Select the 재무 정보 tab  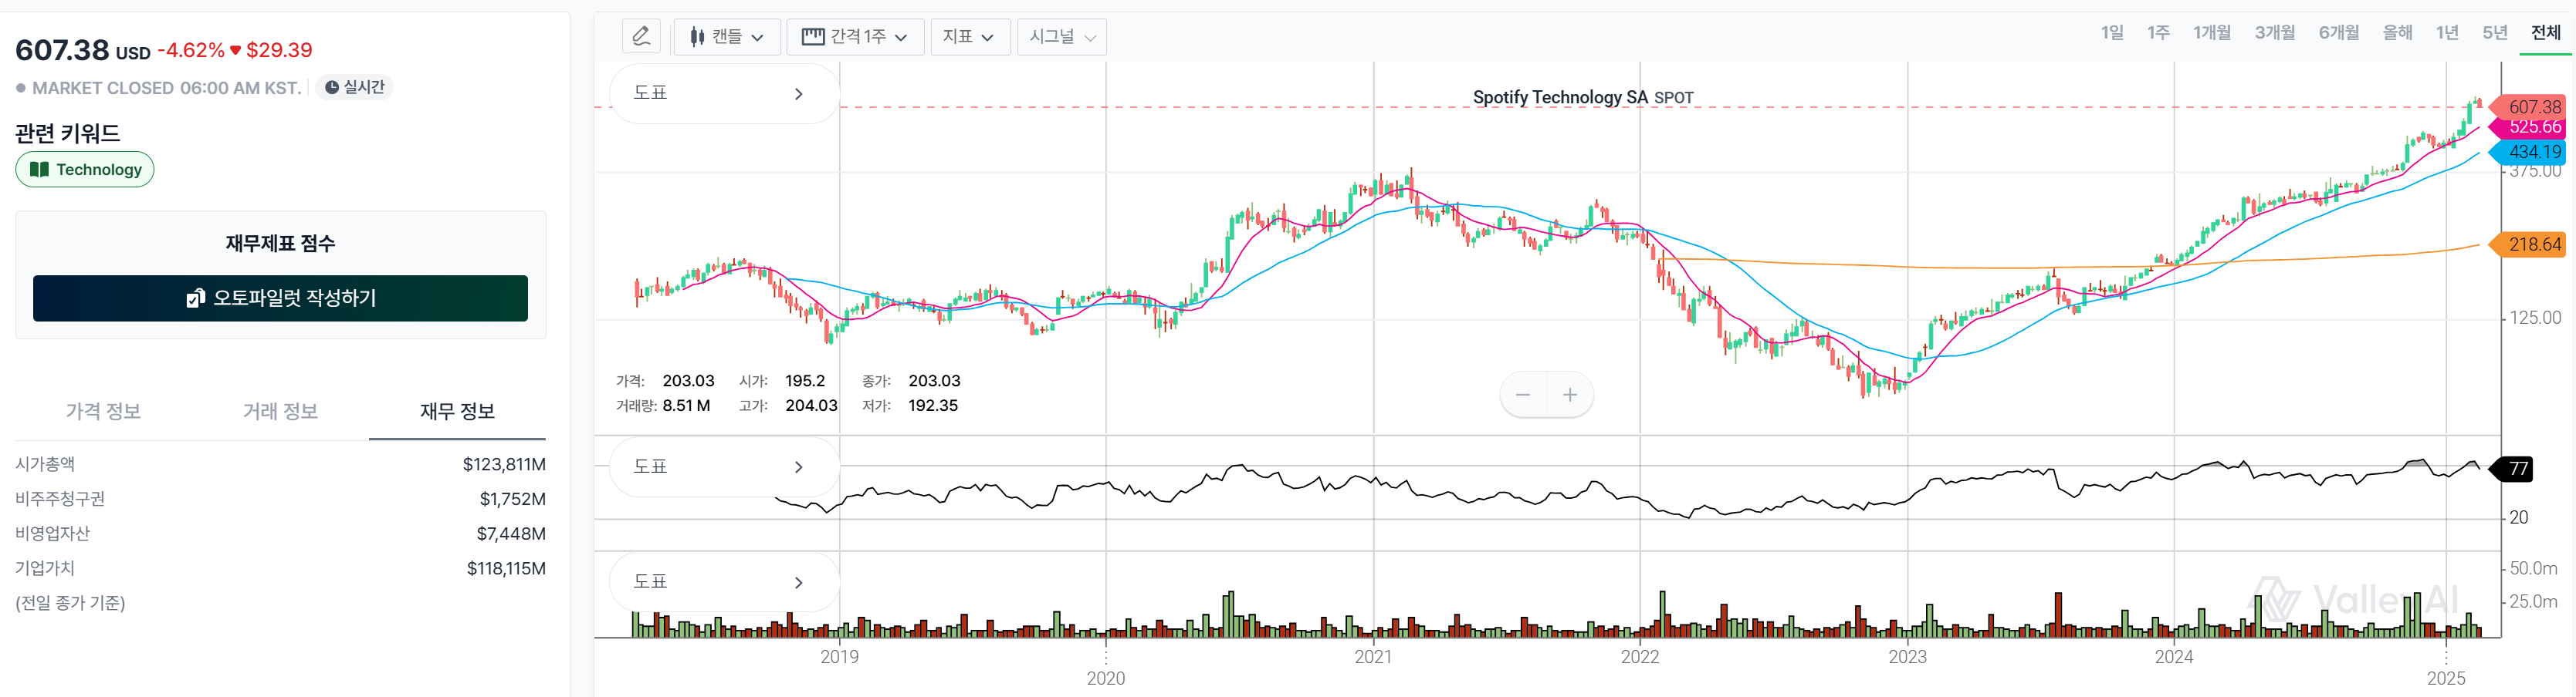pyautogui.click(x=457, y=412)
